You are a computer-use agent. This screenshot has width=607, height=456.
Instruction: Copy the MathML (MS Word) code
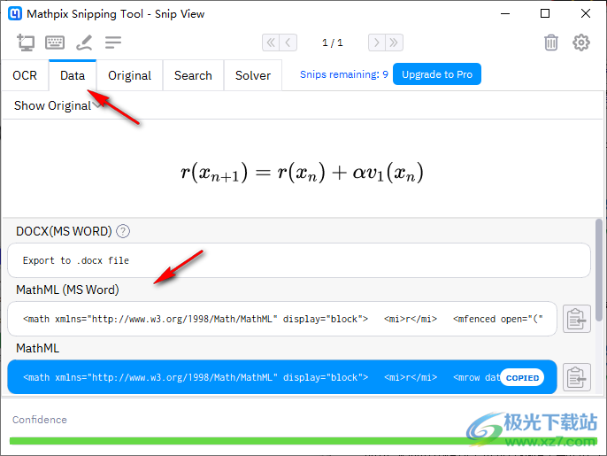(x=576, y=319)
